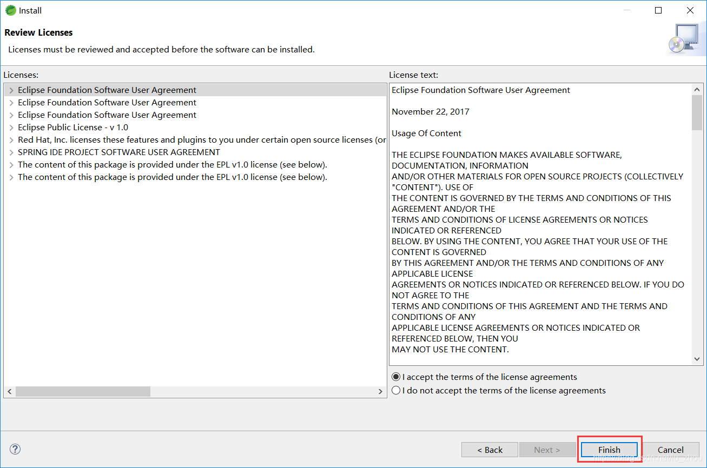Image resolution: width=707 pixels, height=468 pixels.
Task: Click the license text scrollbar down arrow
Action: pyautogui.click(x=697, y=359)
